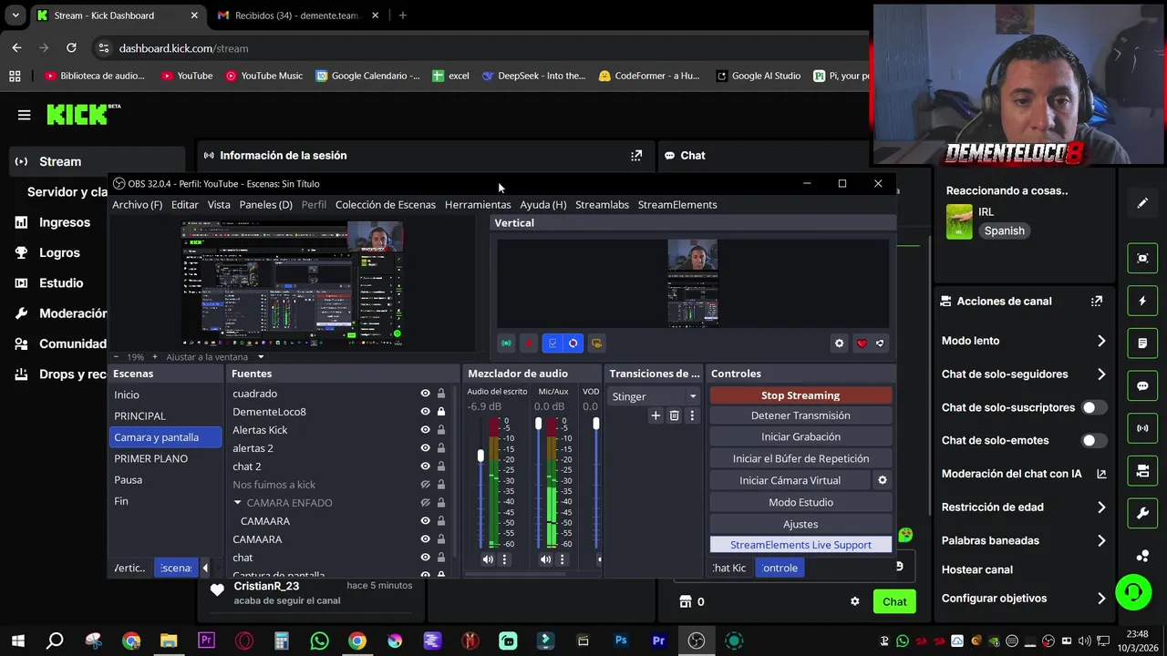Open the Herramientas menu in OBS
The width and height of the screenshot is (1167, 656).
click(478, 204)
